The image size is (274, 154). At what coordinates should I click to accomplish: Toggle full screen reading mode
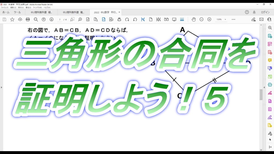point(174,20)
